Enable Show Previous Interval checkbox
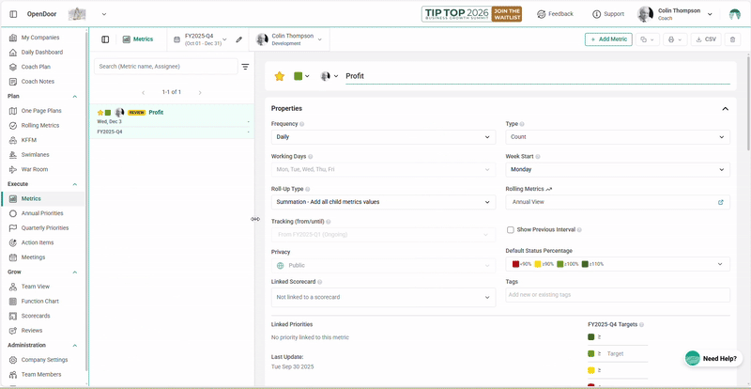Screen dimensions: 751x389 [511, 229]
